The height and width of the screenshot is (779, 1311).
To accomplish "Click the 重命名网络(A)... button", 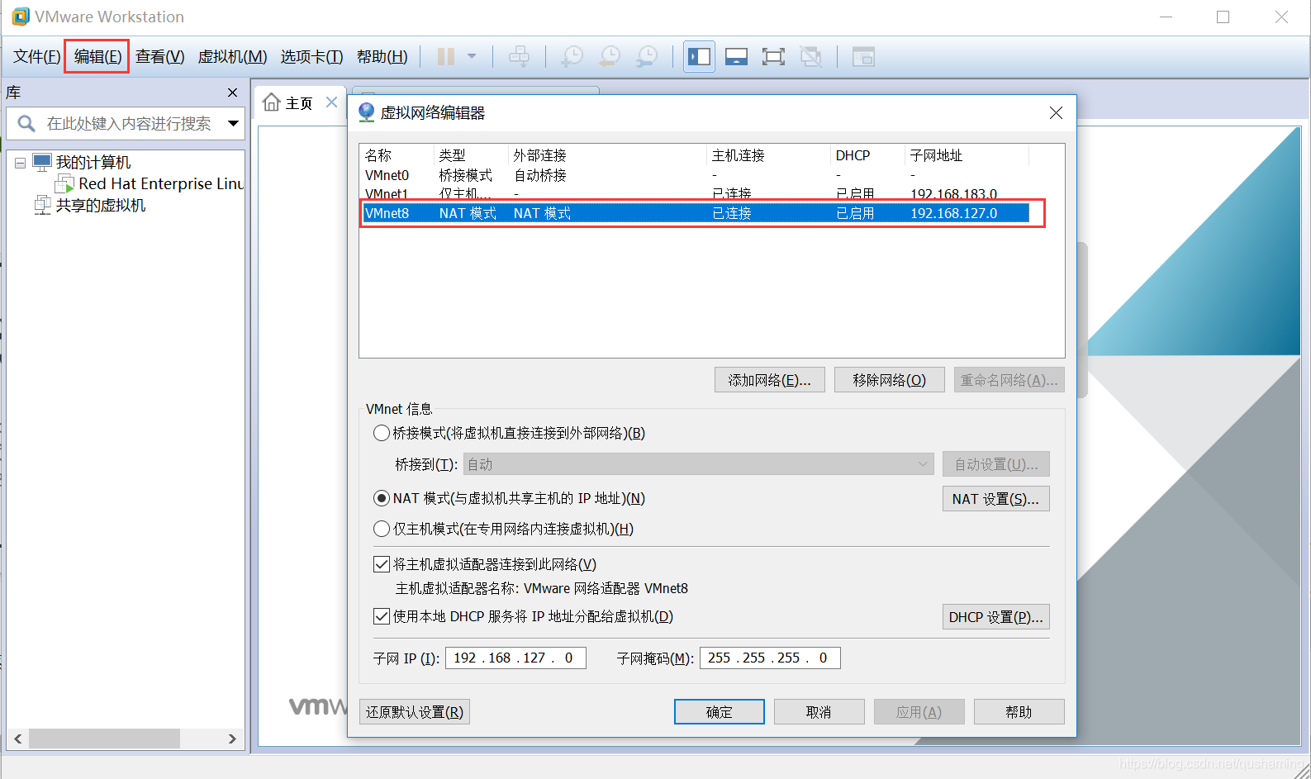I will (x=1009, y=380).
